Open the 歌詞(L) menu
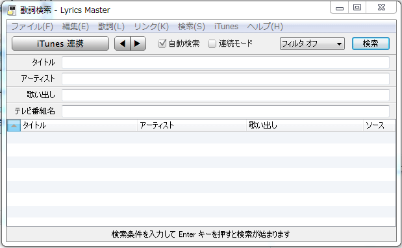The width and height of the screenshot is (402, 248). [x=111, y=27]
